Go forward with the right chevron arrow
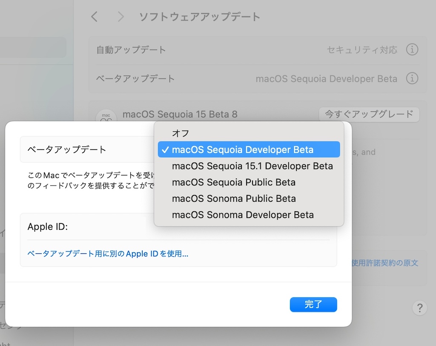436x346 pixels. pyautogui.click(x=120, y=17)
